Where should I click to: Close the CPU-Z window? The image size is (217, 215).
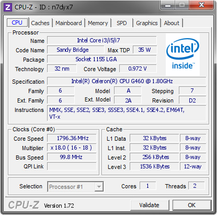[201, 5]
